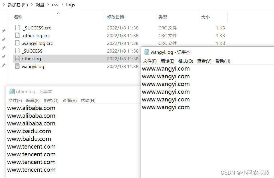
Task: Select other.log file name
Action: [x=31, y=59]
